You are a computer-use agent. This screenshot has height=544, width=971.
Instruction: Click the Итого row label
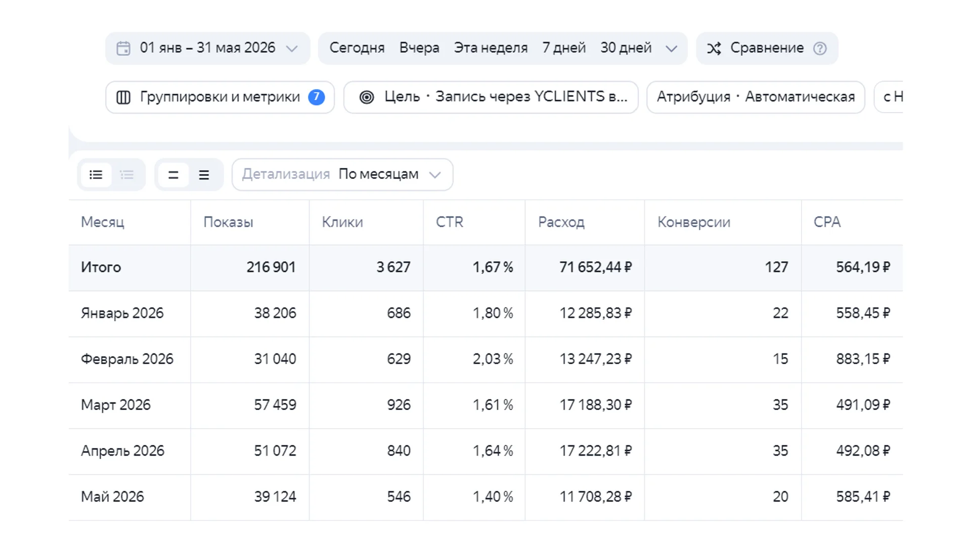(101, 267)
